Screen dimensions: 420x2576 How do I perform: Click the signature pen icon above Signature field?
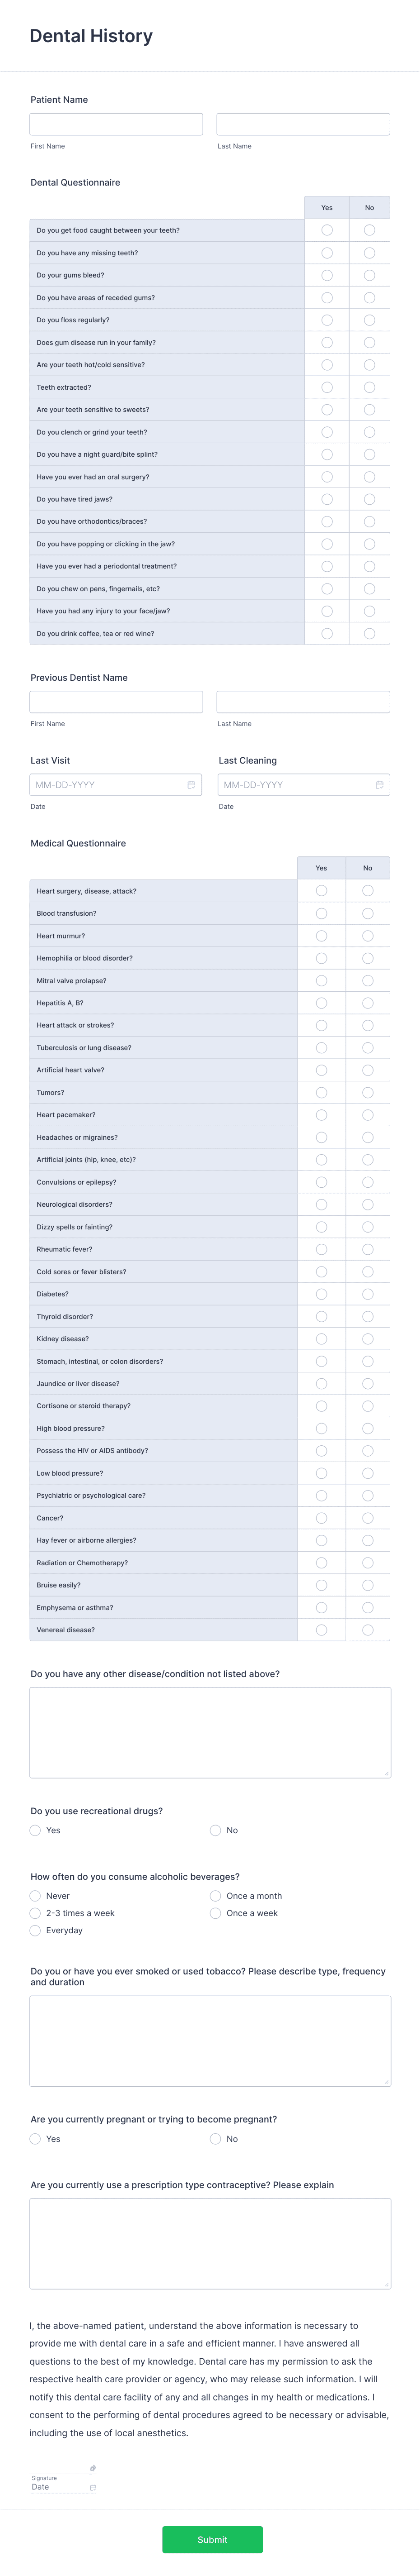click(92, 2467)
